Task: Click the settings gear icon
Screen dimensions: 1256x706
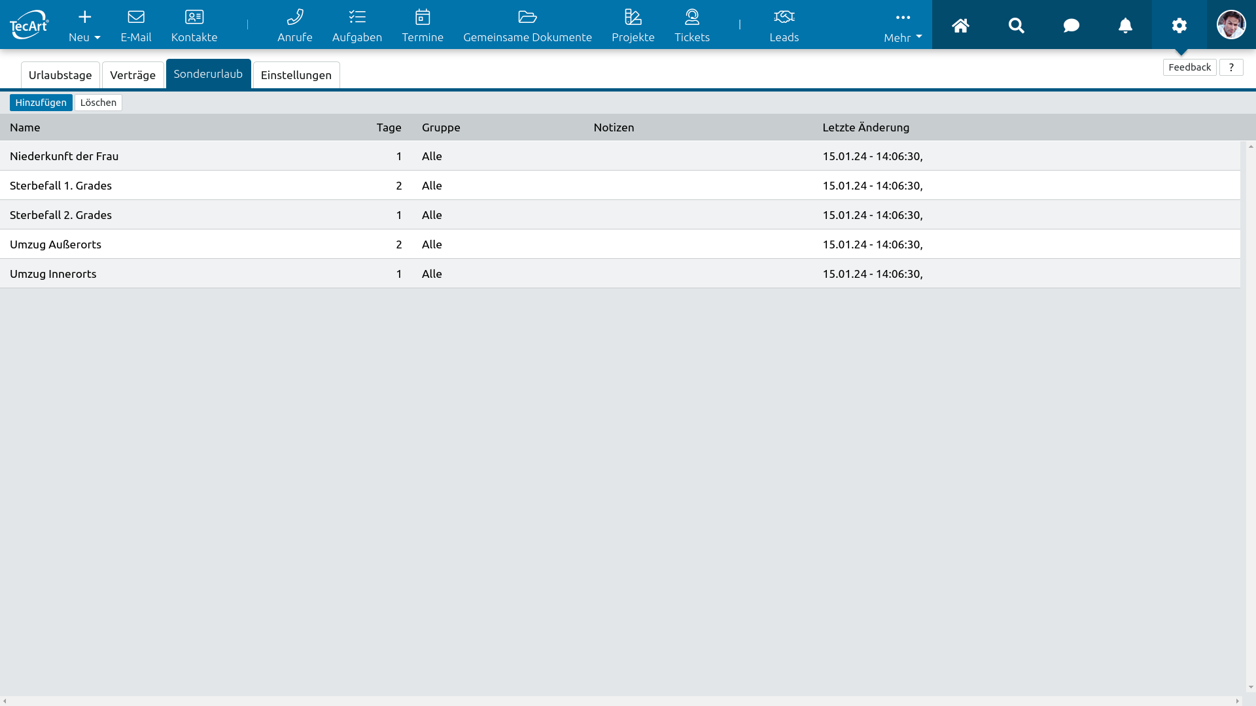Action: pos(1179,25)
